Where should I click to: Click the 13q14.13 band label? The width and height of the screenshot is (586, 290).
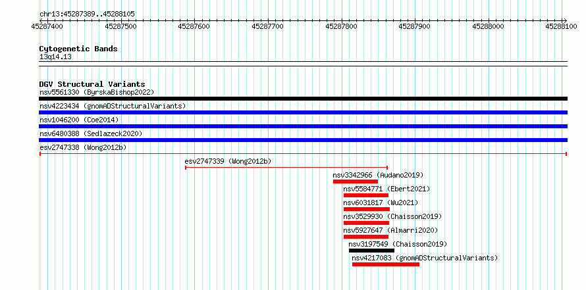tap(55, 57)
